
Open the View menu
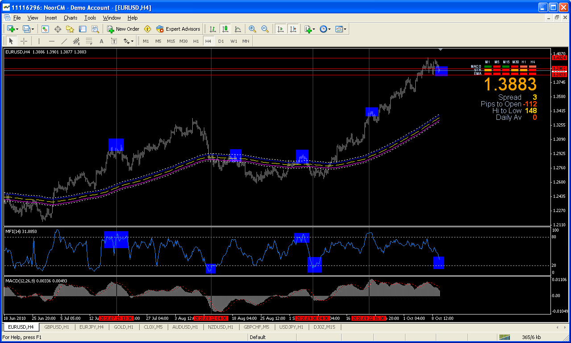pyautogui.click(x=33, y=18)
